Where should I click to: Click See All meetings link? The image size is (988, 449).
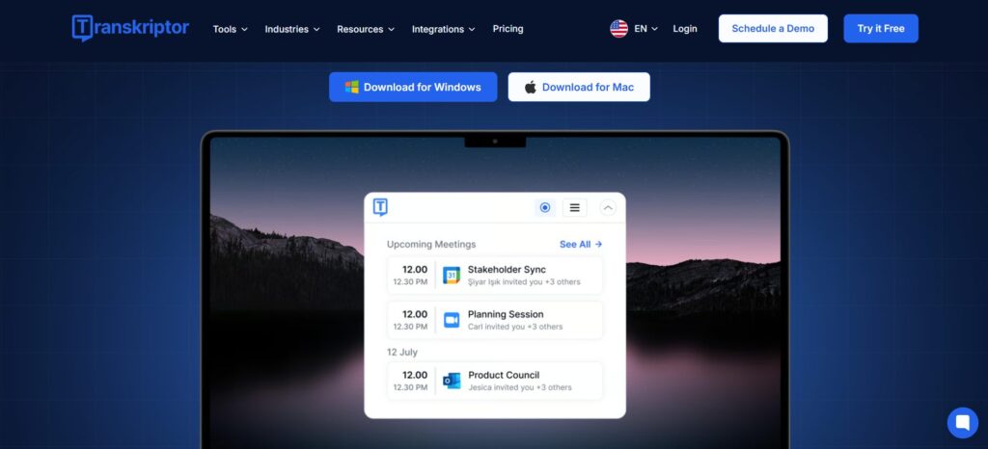581,244
